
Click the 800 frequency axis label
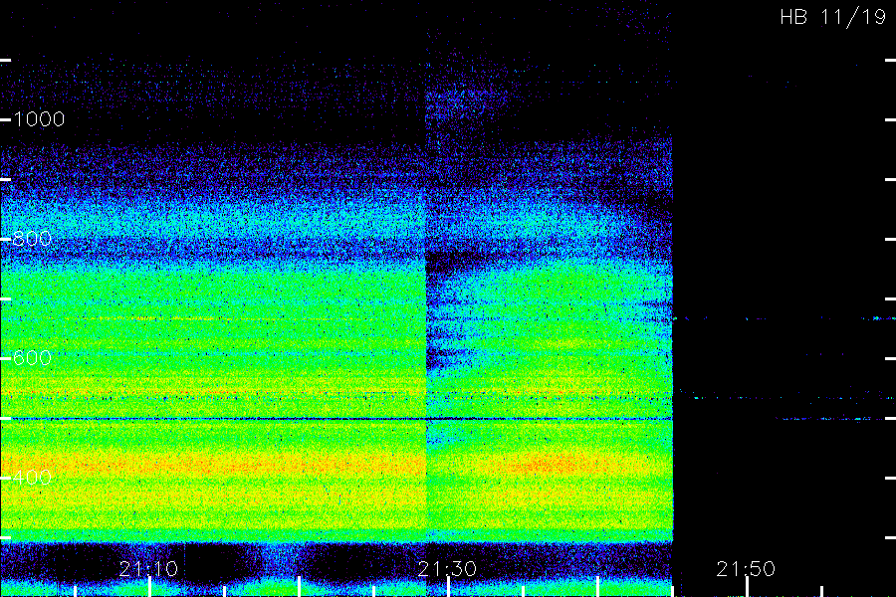pos(32,238)
